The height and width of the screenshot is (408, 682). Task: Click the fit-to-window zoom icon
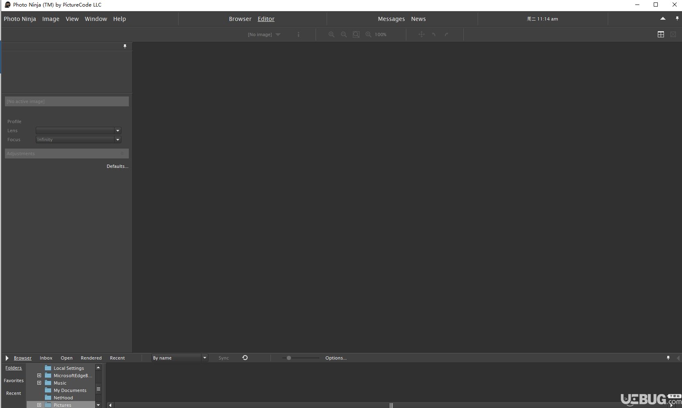tap(356, 34)
